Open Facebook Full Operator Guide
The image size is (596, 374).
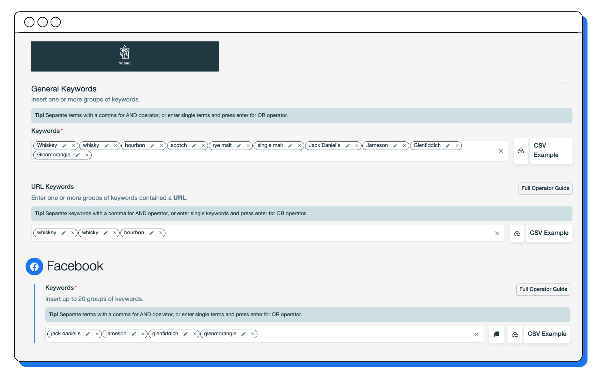[543, 289]
